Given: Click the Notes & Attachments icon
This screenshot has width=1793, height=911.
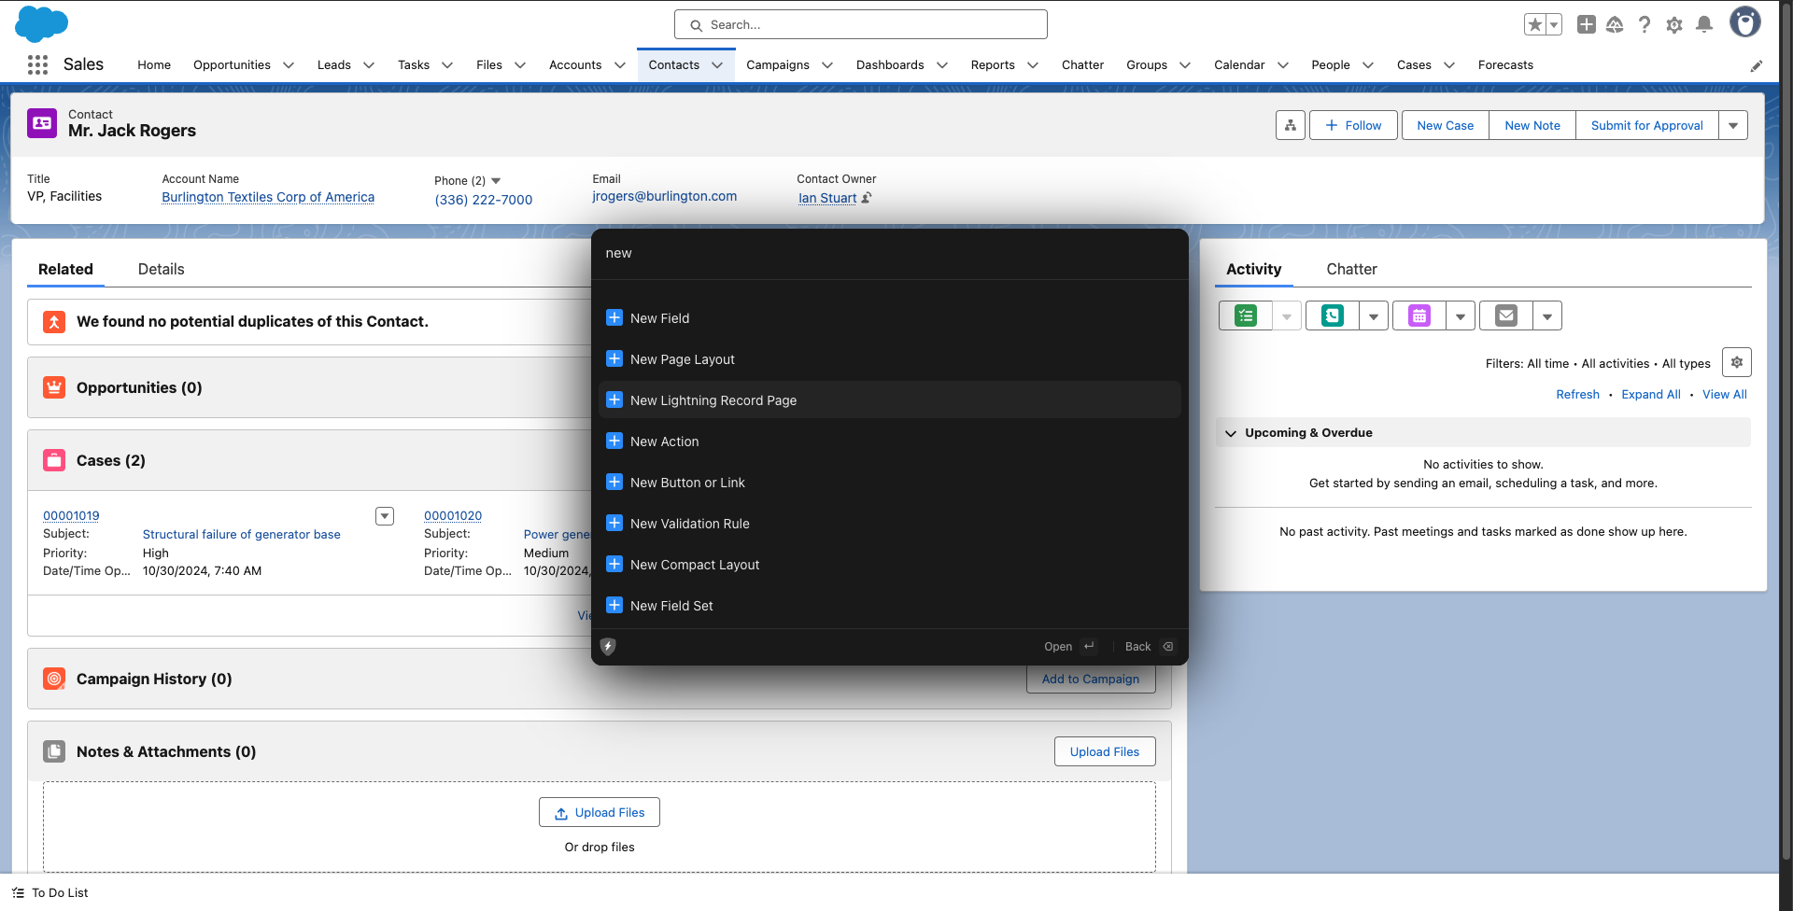Looking at the screenshot, I should click(54, 751).
